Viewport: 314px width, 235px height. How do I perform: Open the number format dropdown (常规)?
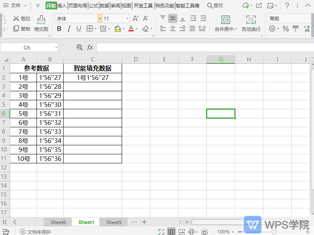(x=288, y=18)
